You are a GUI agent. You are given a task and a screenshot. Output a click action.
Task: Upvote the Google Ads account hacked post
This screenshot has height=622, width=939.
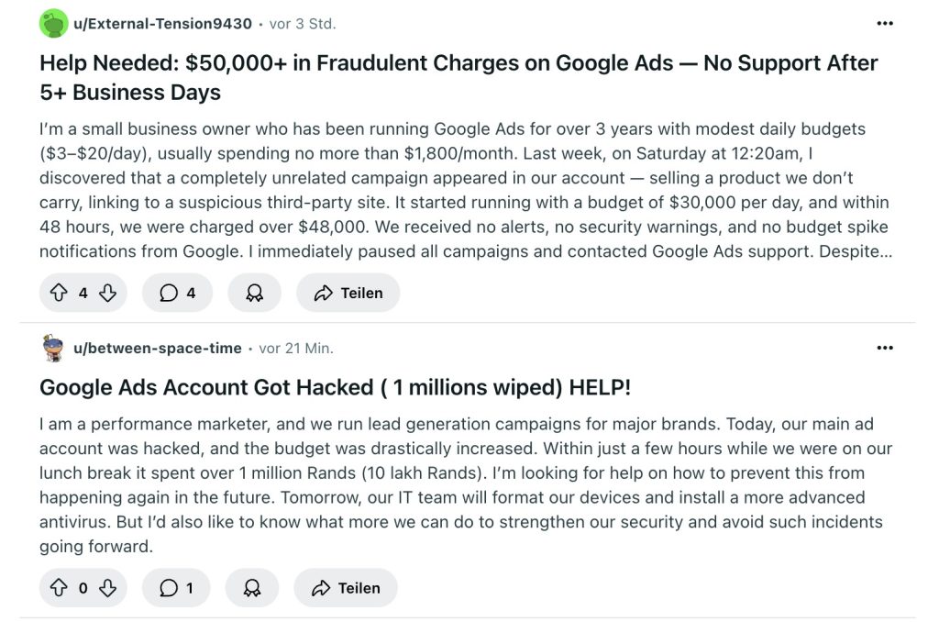(59, 588)
